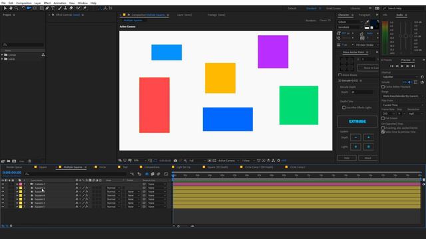Select the Zoom magnifier tool
Screen dimensions: 426x239
pyautogui.click(x=16, y=8)
